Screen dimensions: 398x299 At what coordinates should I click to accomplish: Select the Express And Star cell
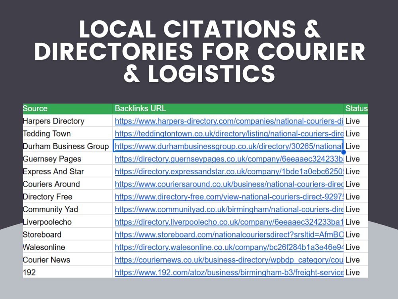click(68, 171)
